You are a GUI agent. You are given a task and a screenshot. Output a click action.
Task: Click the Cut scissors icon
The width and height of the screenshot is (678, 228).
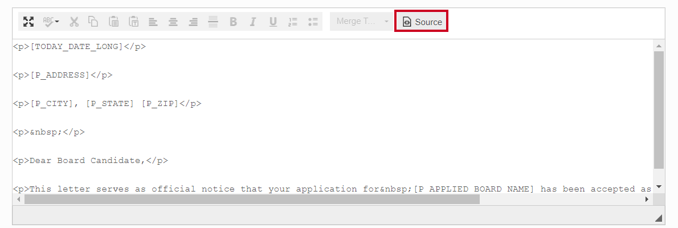pyautogui.click(x=74, y=22)
